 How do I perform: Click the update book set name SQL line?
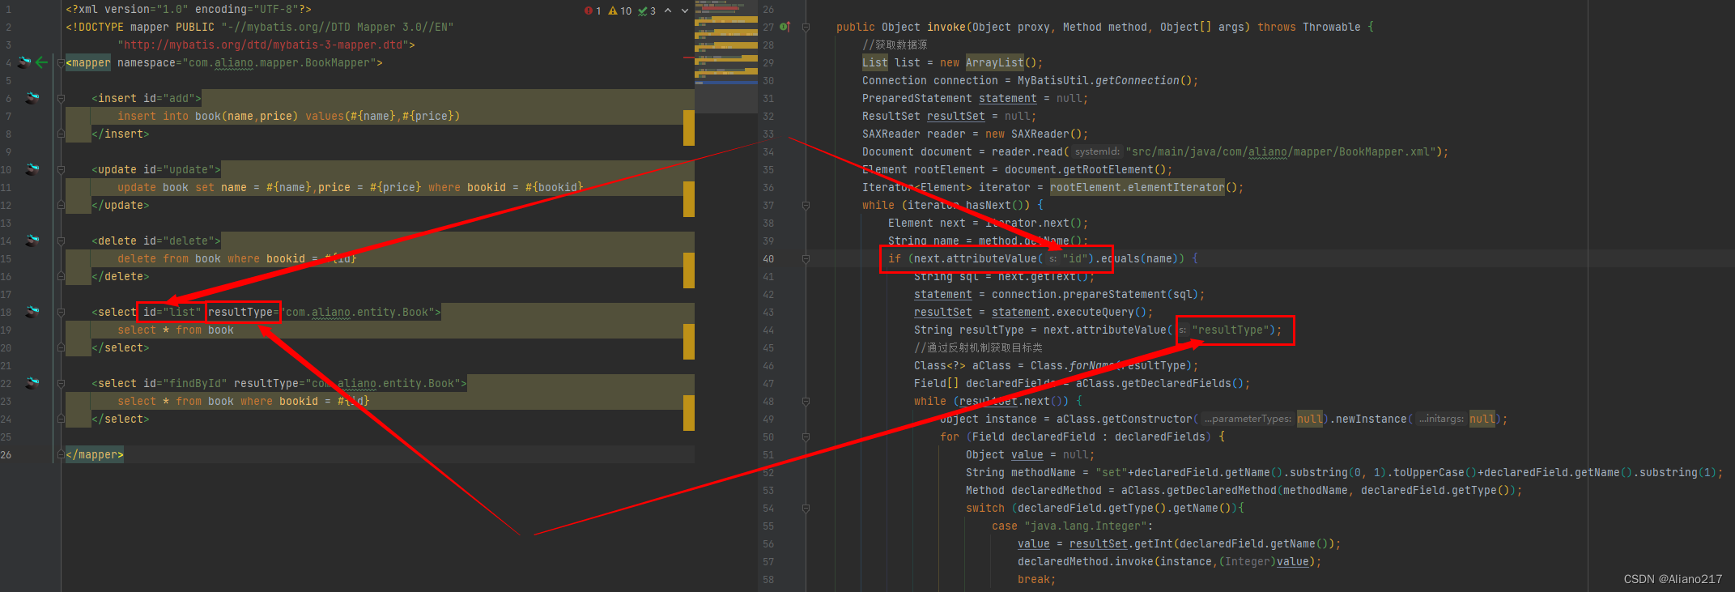pos(351,187)
